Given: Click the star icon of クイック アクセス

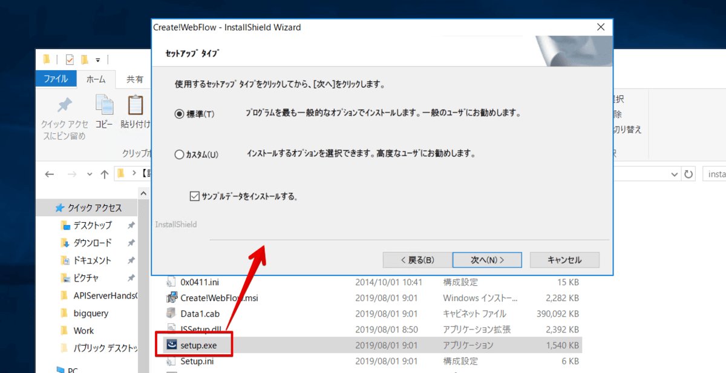Looking at the screenshot, I should (x=60, y=208).
